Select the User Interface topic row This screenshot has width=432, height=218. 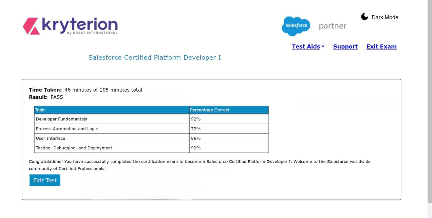tap(51, 138)
